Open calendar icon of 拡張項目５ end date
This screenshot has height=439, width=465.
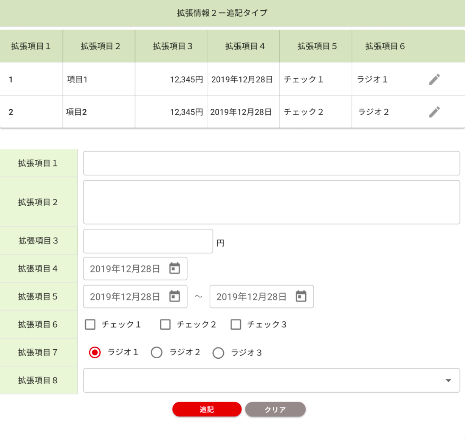pyautogui.click(x=301, y=296)
